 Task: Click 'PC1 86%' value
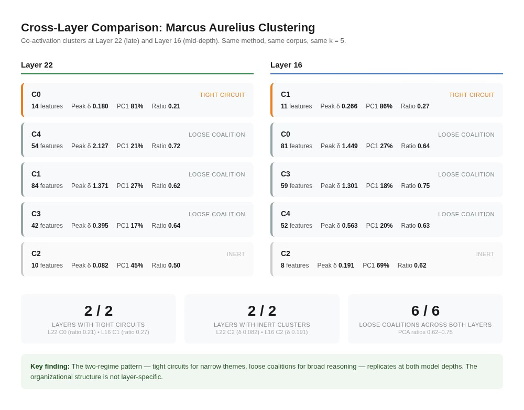click(x=379, y=106)
